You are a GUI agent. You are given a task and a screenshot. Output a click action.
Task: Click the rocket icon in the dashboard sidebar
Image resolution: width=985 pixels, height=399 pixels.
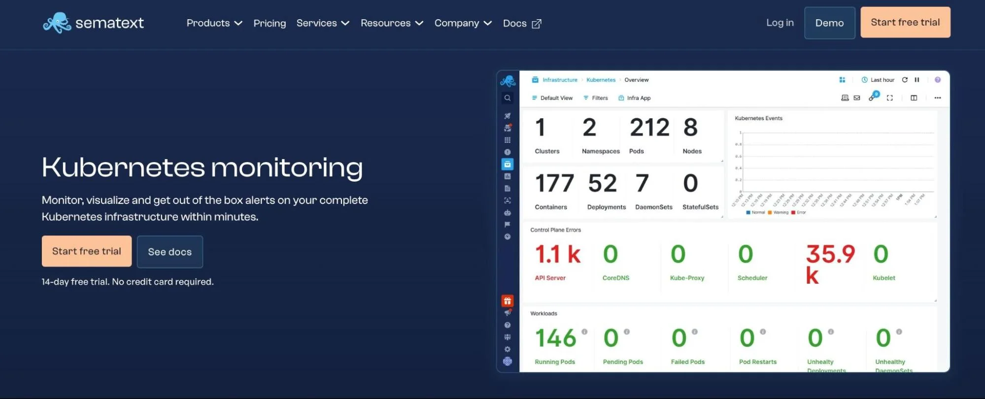coord(508,116)
